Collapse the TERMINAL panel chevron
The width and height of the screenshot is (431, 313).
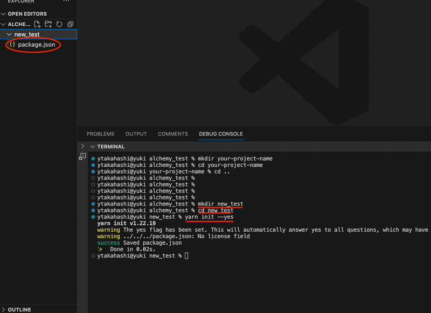(92, 146)
